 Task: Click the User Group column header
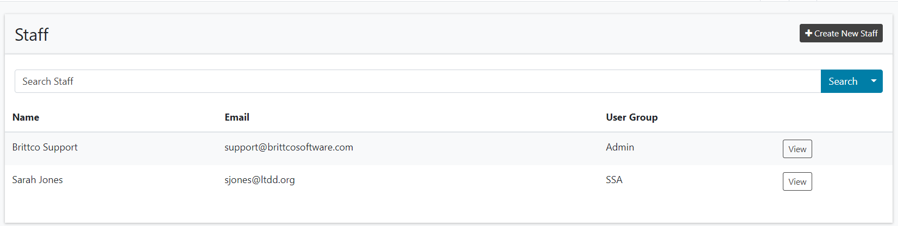click(632, 117)
